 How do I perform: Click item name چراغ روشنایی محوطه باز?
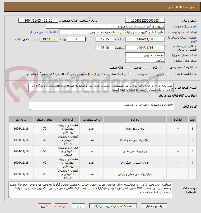[x=135, y=140]
